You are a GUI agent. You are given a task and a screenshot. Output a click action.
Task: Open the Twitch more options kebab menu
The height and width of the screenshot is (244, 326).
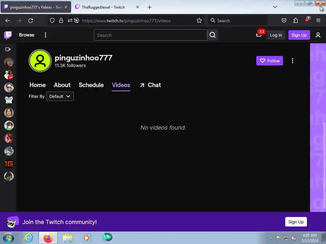click(45, 35)
